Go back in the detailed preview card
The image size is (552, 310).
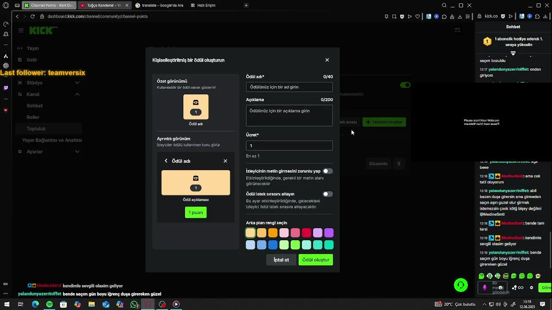(166, 161)
